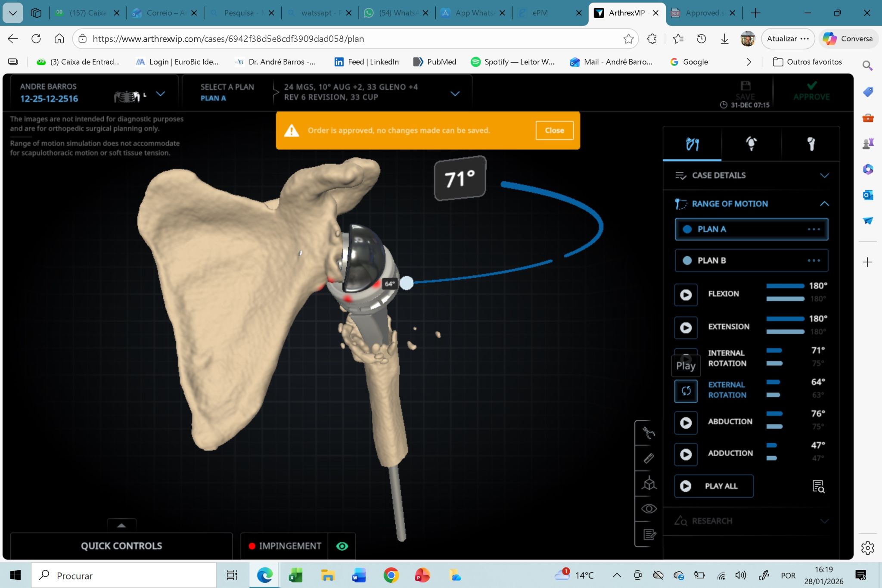This screenshot has width=882, height=588.
Task: Click the surgical clamp tool icon
Action: (x=649, y=432)
